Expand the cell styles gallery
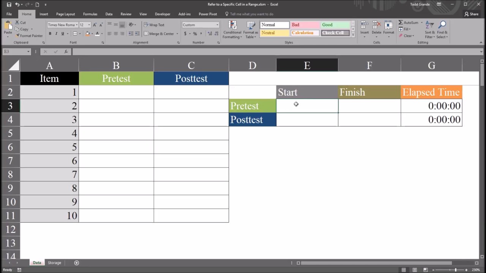 (353, 35)
